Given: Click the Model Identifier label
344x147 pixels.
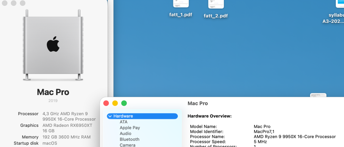Looking at the screenshot, I should (207, 132).
